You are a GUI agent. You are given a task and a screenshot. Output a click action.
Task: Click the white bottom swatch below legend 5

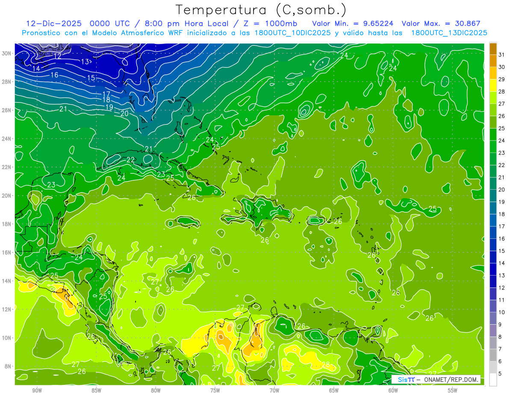493,379
